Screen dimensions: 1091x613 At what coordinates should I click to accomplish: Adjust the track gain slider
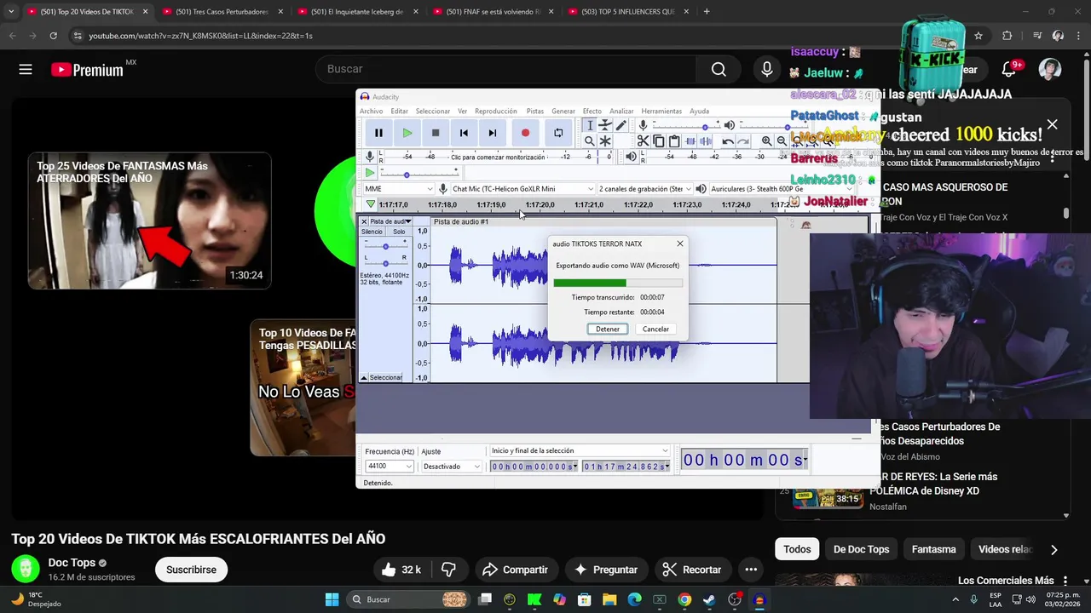(x=385, y=247)
